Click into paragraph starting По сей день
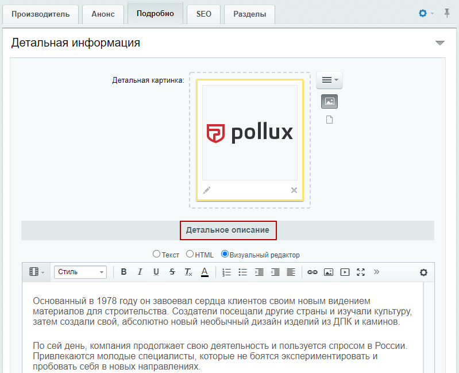Viewport: 459px width, 373px height. 220,356
